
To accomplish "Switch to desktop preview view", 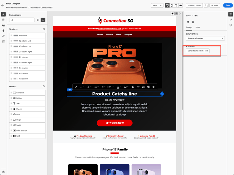I will pos(167,5).
